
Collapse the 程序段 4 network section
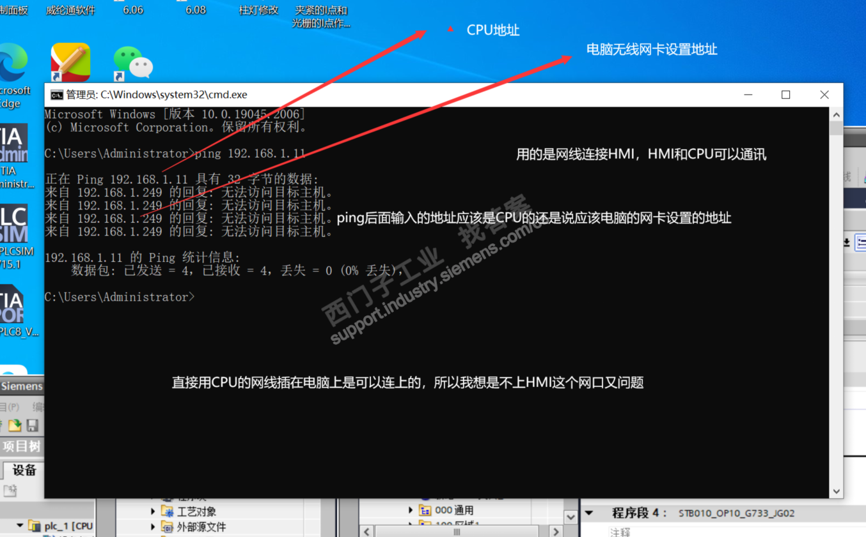pyautogui.click(x=590, y=513)
